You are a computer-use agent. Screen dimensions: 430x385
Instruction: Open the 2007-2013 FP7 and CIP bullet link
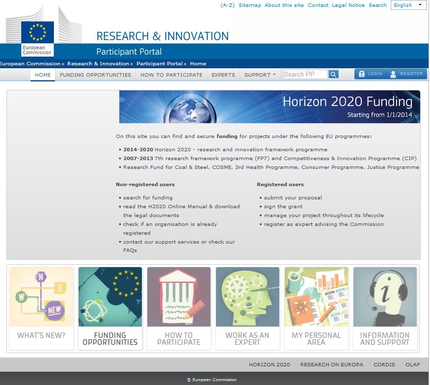270,158
